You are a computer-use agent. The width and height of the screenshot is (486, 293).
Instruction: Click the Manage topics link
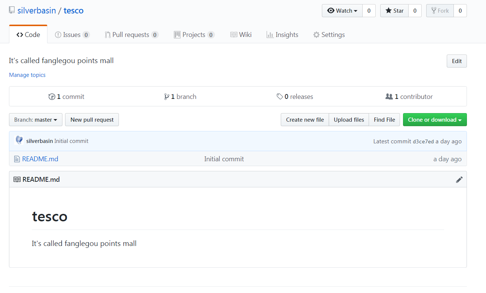coord(27,75)
